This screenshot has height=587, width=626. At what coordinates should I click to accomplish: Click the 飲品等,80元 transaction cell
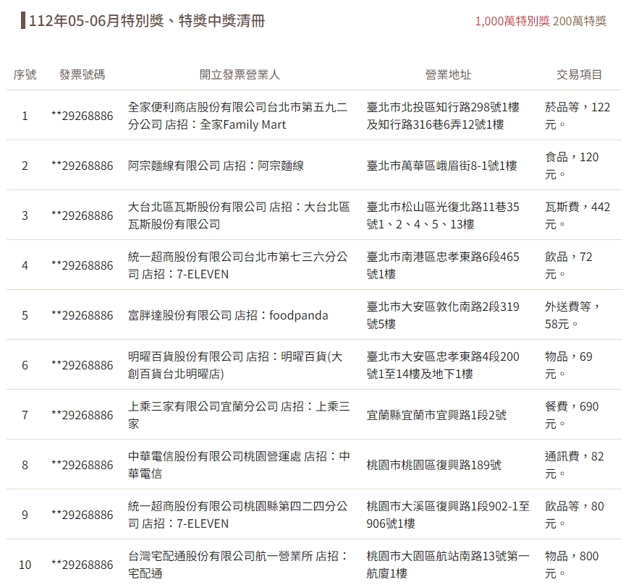point(575,515)
